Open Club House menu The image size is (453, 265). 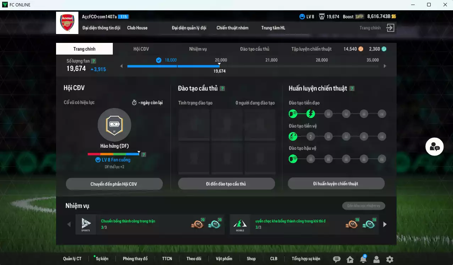137,28
